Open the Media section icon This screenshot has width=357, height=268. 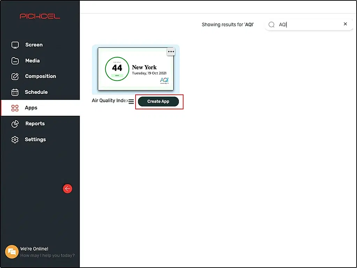(15, 60)
